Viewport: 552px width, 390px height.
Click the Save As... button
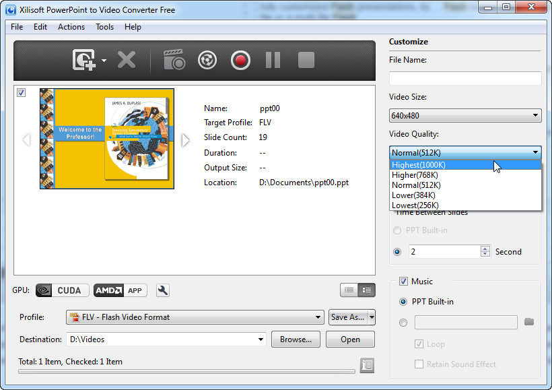point(348,317)
